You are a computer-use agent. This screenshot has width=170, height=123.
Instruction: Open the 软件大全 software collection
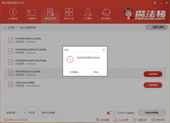click(x=69, y=14)
